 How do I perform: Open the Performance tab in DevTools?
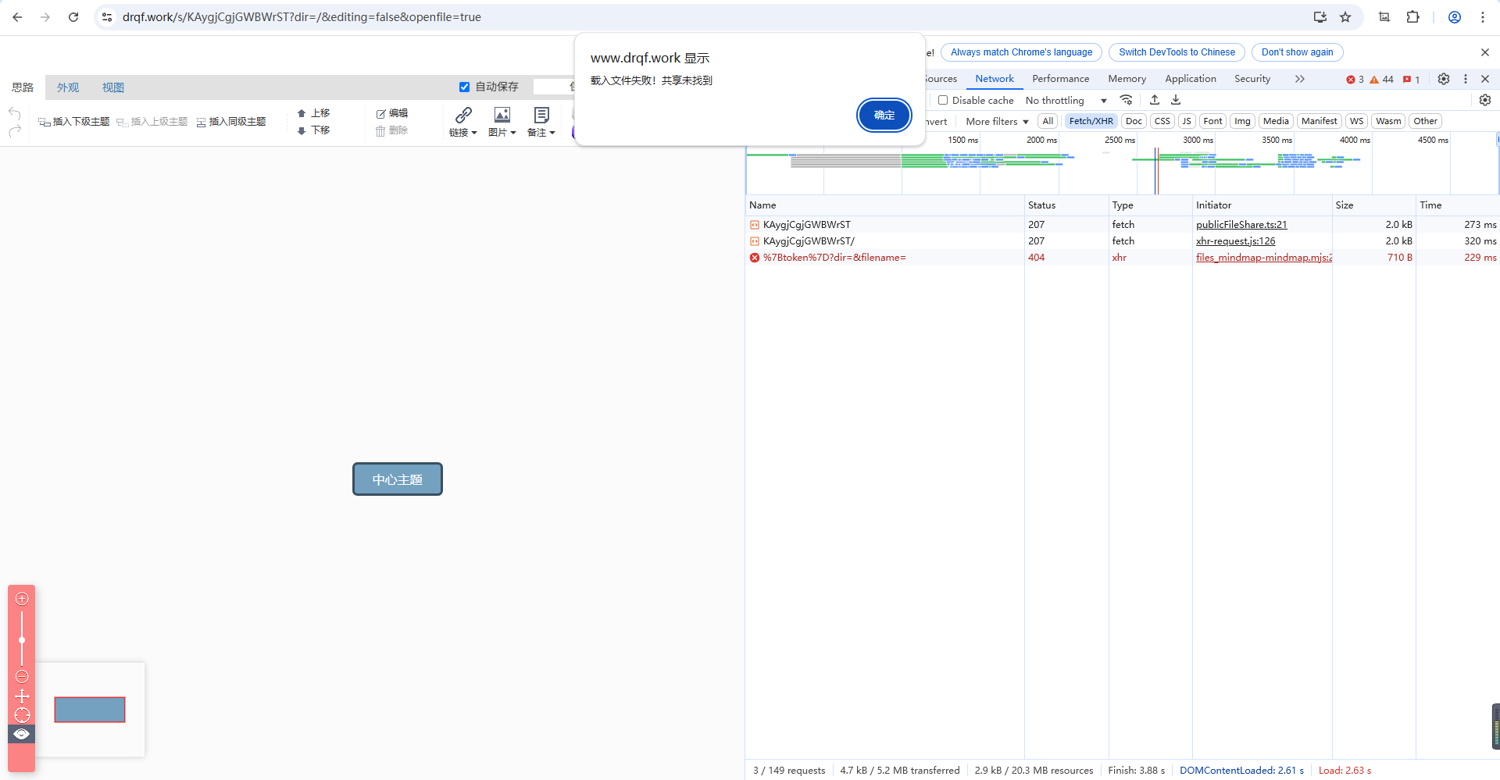pyautogui.click(x=1060, y=79)
